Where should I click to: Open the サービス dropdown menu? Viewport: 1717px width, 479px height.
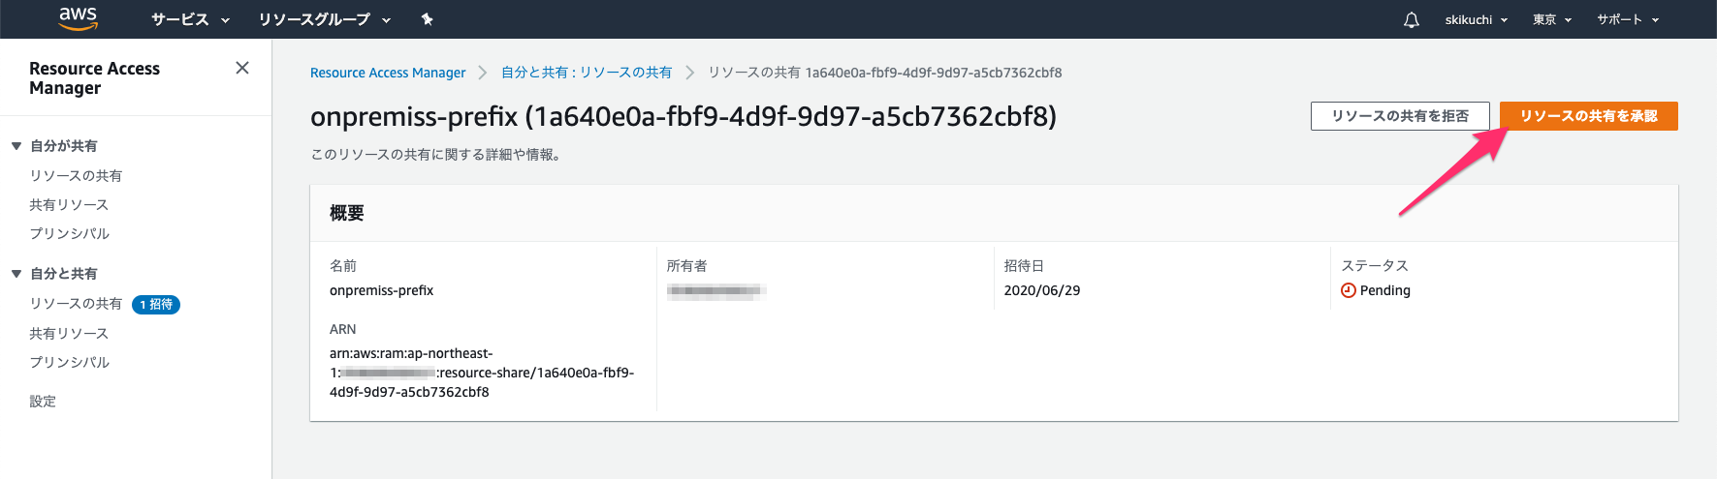click(x=190, y=19)
